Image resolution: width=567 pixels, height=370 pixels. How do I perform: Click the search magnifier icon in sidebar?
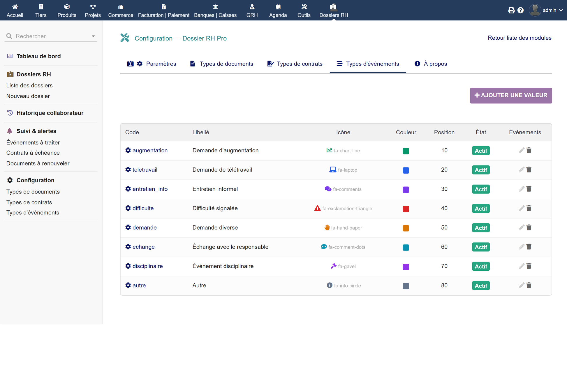coord(9,36)
